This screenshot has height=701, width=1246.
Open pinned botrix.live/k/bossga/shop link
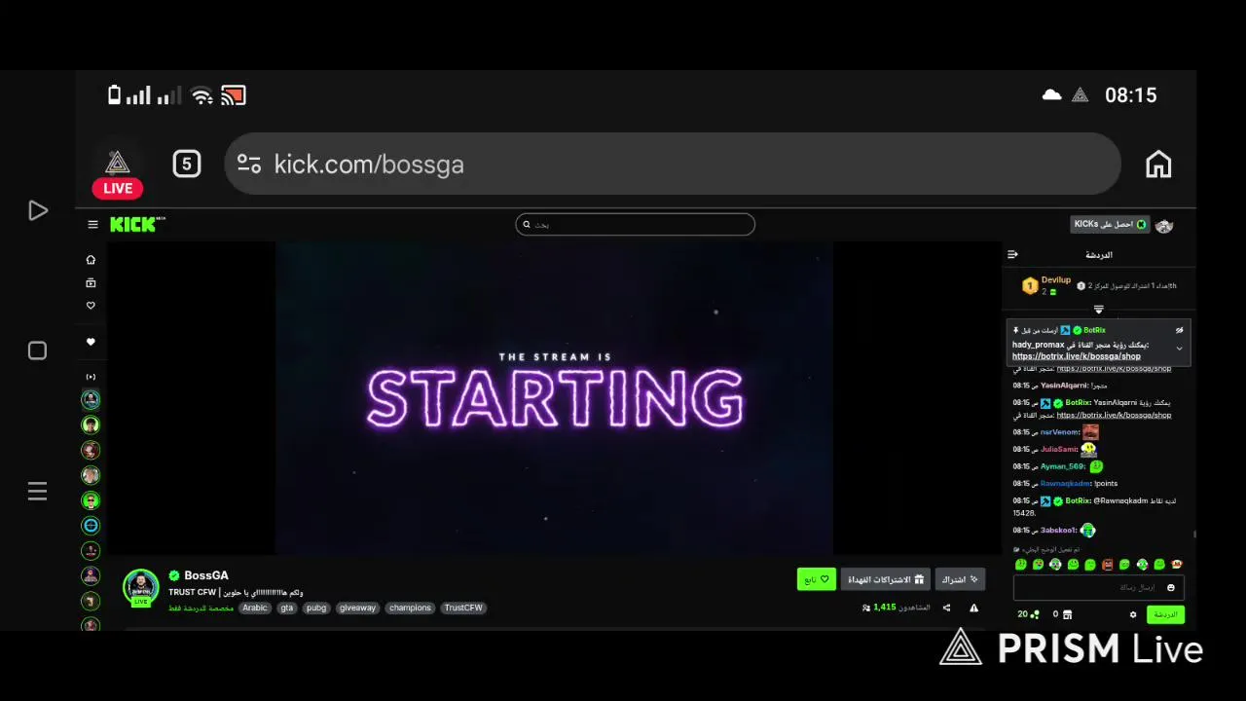1077,356
